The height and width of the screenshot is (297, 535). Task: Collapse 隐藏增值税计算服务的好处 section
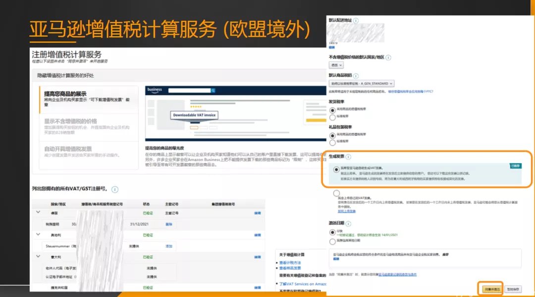[65, 75]
